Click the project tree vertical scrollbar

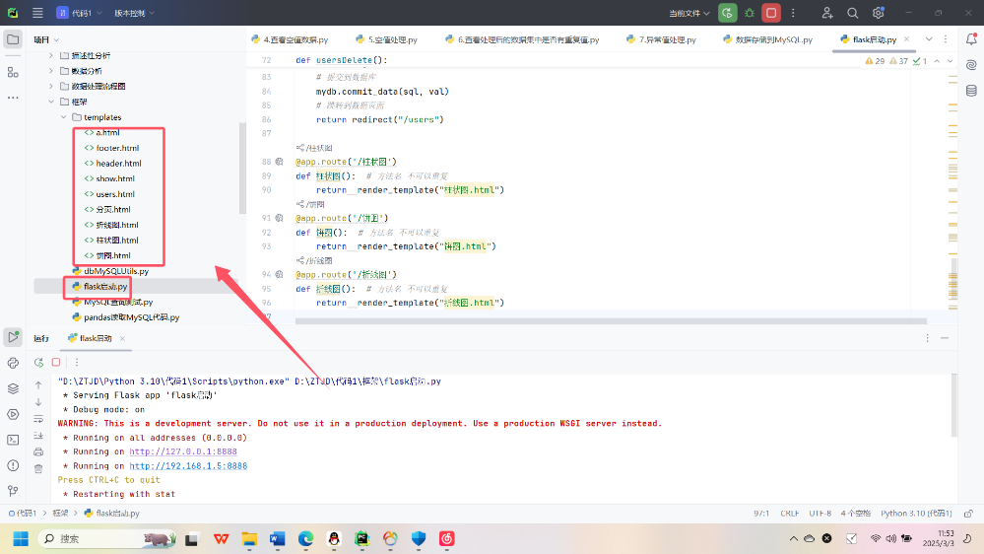242,169
